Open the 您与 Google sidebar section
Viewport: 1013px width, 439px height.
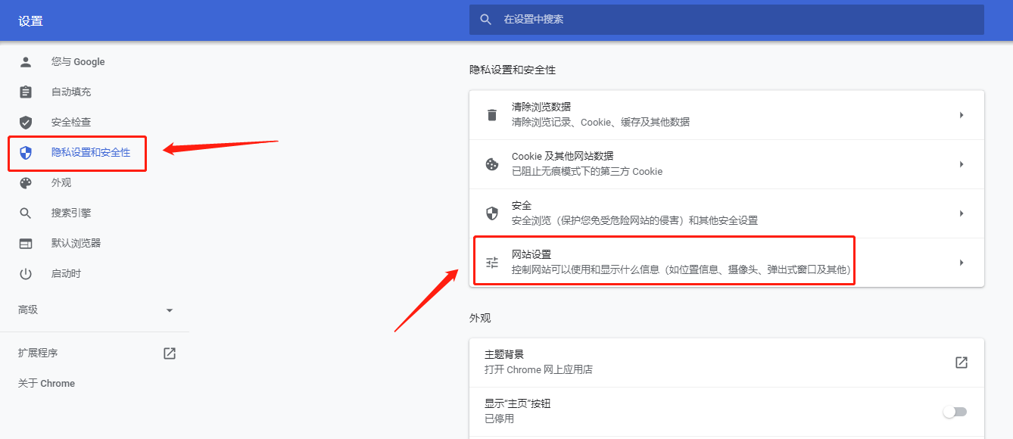pos(78,62)
